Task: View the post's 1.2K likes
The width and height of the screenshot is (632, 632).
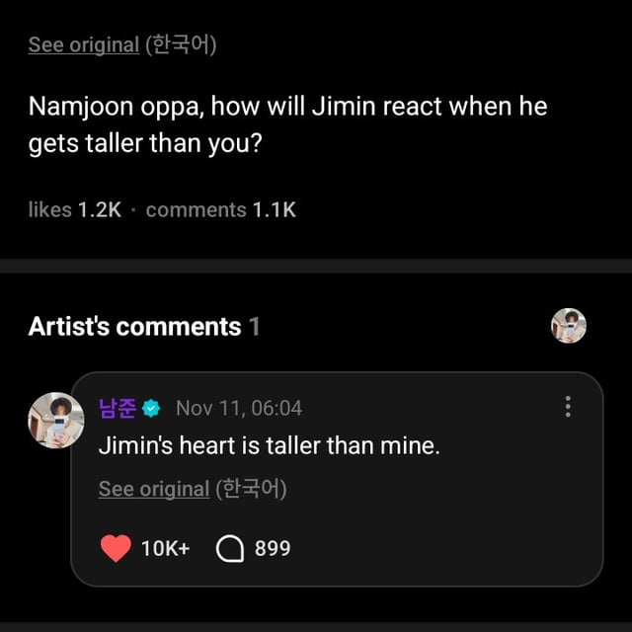Action: tap(75, 209)
